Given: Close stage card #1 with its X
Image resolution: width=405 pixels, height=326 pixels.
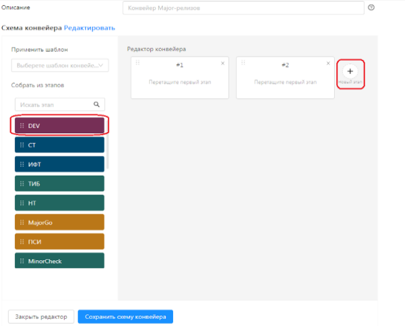Looking at the screenshot, I should point(222,63).
